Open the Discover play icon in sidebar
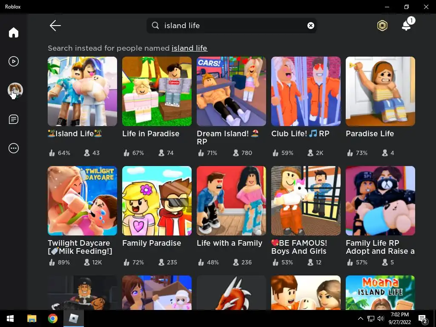 (13, 61)
